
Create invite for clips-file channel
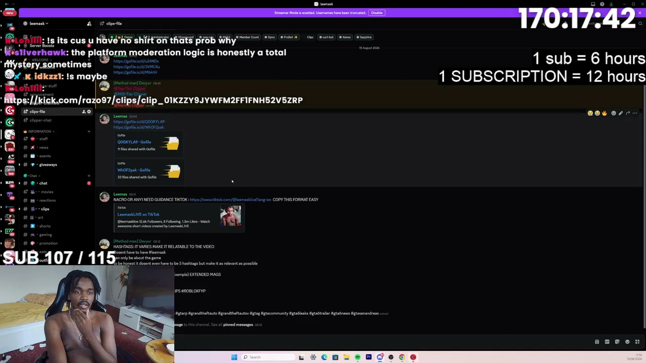(x=84, y=111)
